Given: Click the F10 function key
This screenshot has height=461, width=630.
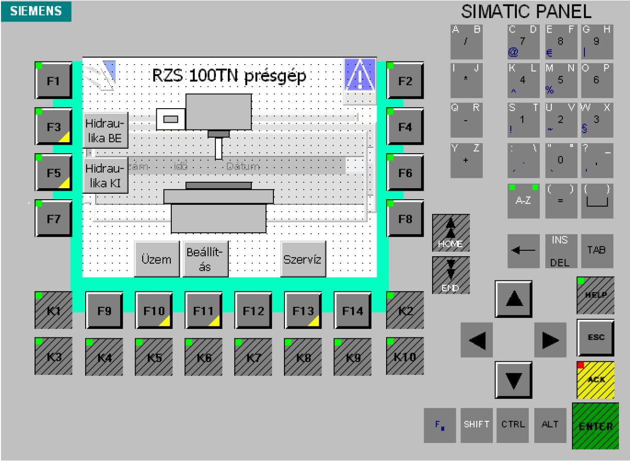Looking at the screenshot, I should pyautogui.click(x=154, y=310).
